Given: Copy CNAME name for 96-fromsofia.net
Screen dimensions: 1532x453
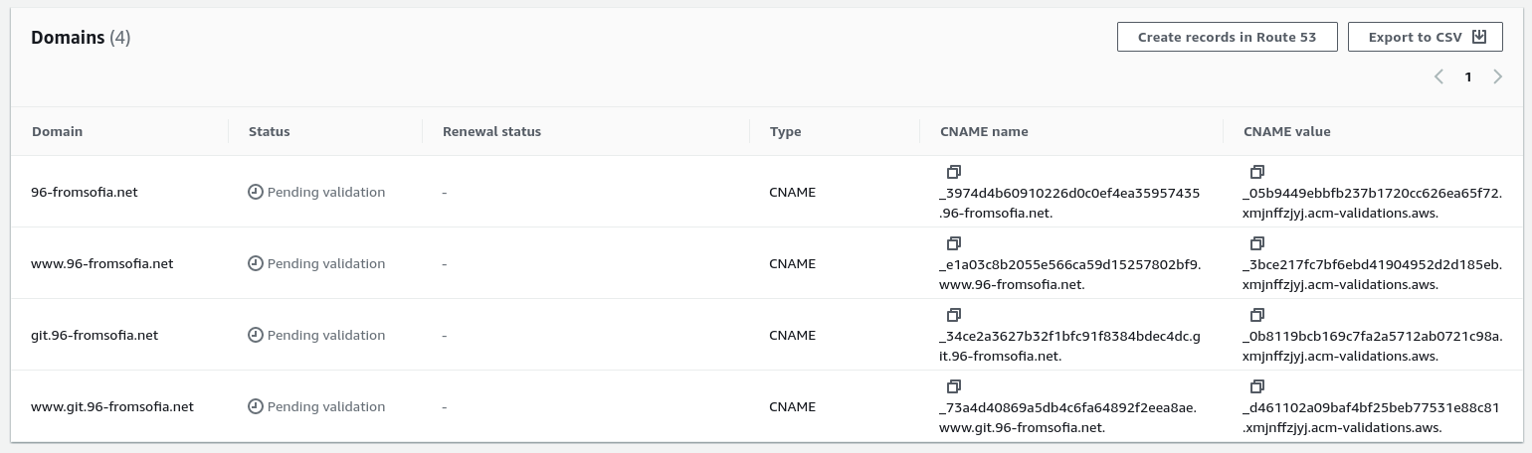Looking at the screenshot, I should (954, 172).
